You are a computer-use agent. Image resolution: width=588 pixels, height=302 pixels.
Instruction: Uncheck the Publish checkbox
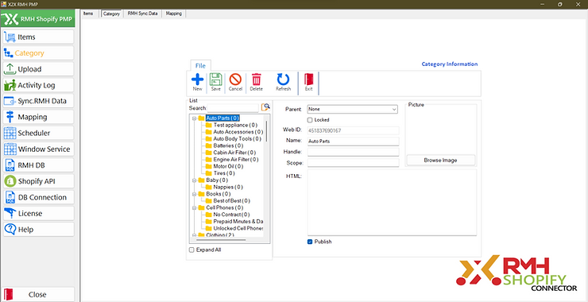pyautogui.click(x=310, y=242)
